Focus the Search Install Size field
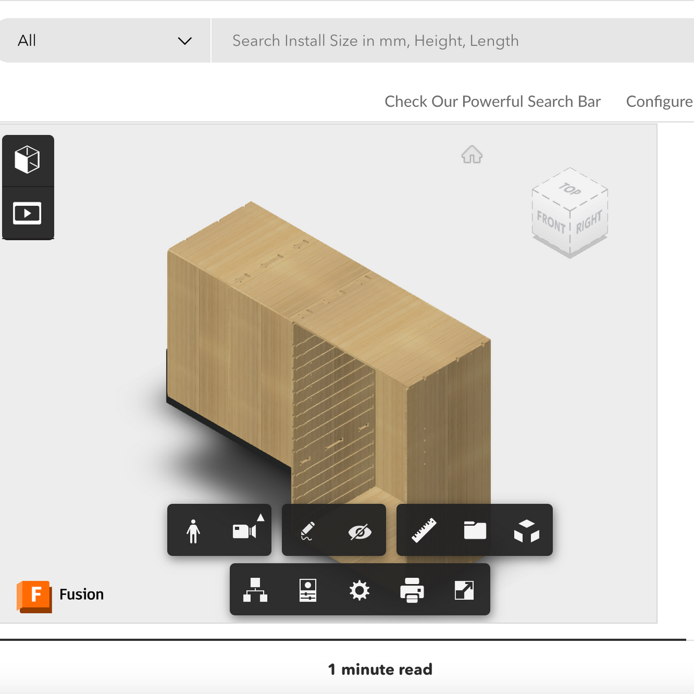This screenshot has width=694, height=694. click(453, 40)
